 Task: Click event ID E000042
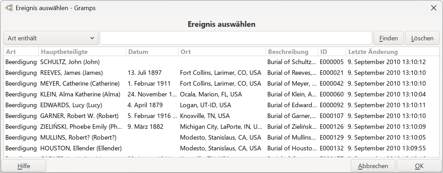coord(332,84)
